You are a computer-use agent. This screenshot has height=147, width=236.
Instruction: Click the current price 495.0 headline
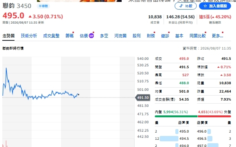[13, 16]
